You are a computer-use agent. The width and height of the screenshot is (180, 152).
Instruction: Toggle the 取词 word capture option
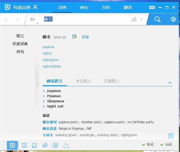coord(148,145)
